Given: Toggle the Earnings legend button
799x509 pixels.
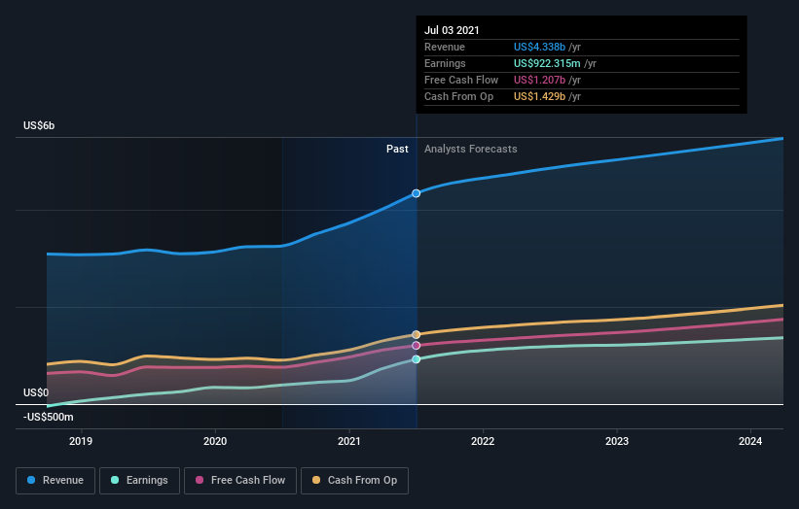Looking at the screenshot, I should pos(139,481).
